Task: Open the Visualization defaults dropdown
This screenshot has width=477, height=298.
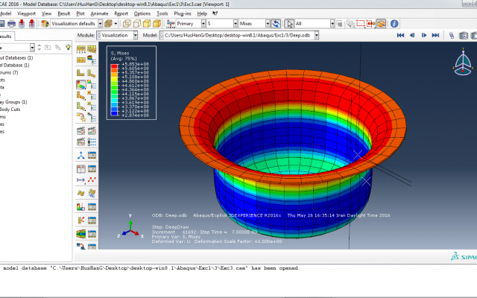Action: click(100, 23)
